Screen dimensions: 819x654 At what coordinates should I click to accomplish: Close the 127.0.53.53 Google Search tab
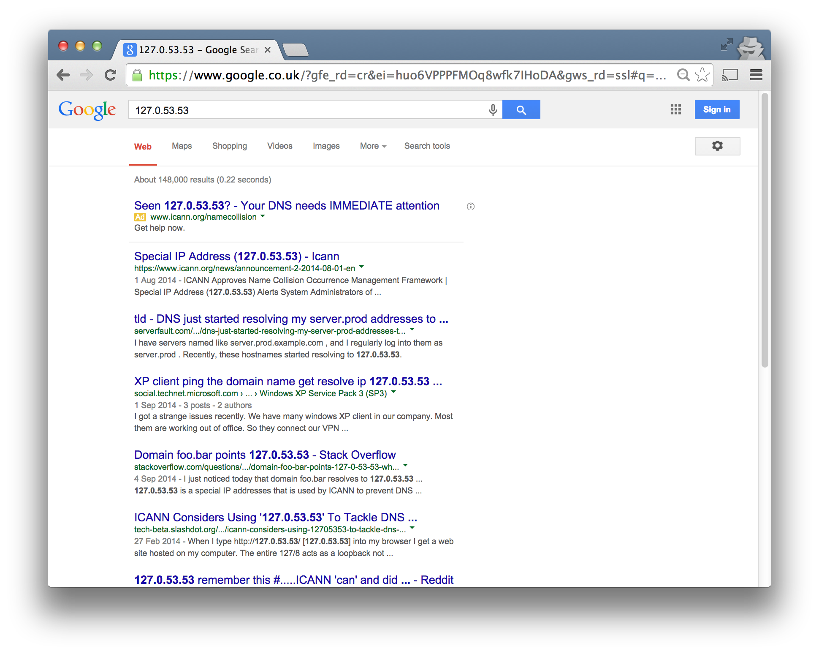(268, 50)
